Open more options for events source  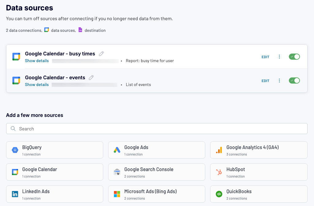coord(279,81)
